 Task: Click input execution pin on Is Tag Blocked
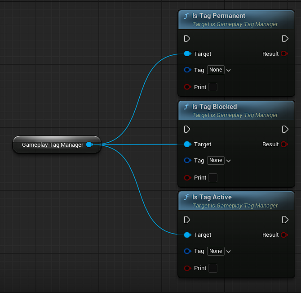pyautogui.click(x=187, y=129)
